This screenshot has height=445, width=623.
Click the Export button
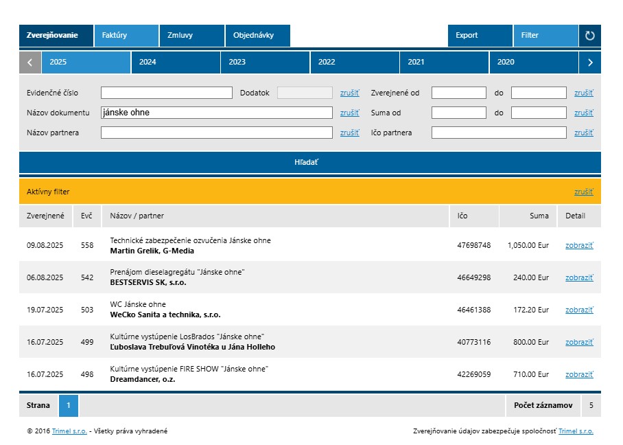pos(480,36)
